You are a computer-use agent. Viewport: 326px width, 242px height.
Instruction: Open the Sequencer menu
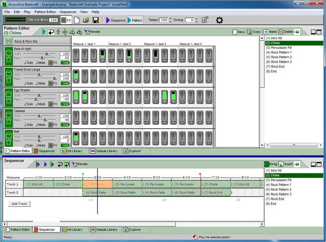click(68, 12)
